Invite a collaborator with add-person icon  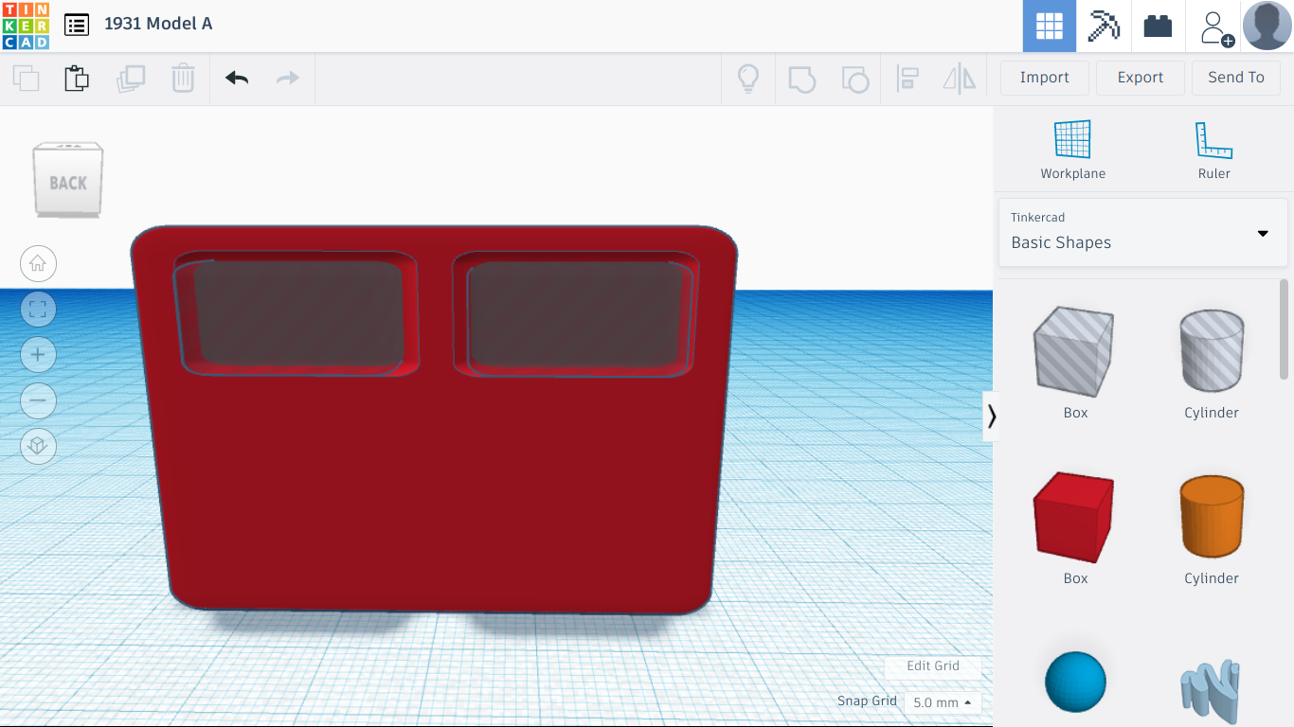coord(1216,27)
